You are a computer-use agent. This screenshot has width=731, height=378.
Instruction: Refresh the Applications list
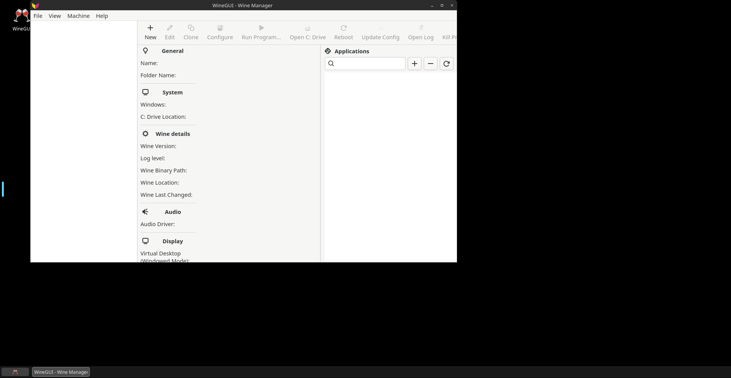tap(446, 64)
